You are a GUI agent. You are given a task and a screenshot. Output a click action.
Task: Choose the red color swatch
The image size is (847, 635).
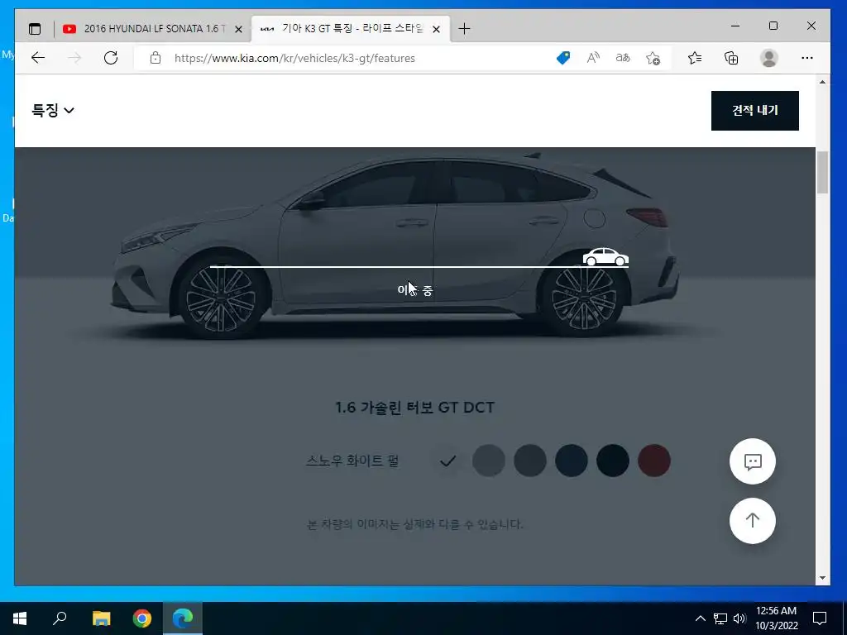[653, 461]
